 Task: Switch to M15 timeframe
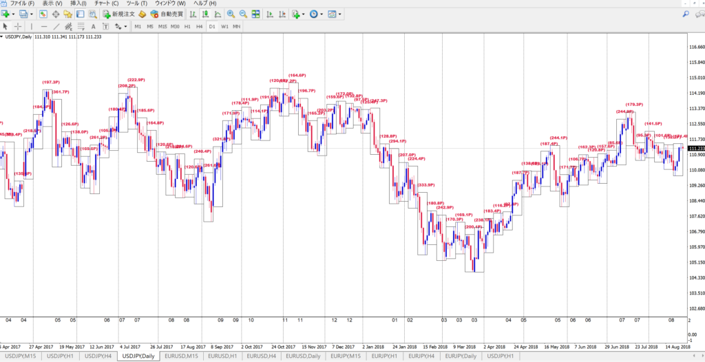(x=162, y=27)
